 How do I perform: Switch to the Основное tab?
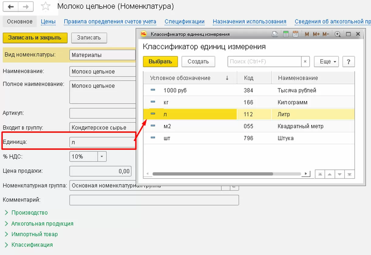tap(20, 22)
